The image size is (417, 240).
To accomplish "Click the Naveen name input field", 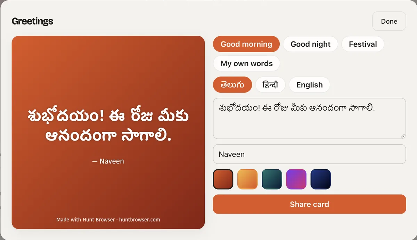I will pos(309,154).
